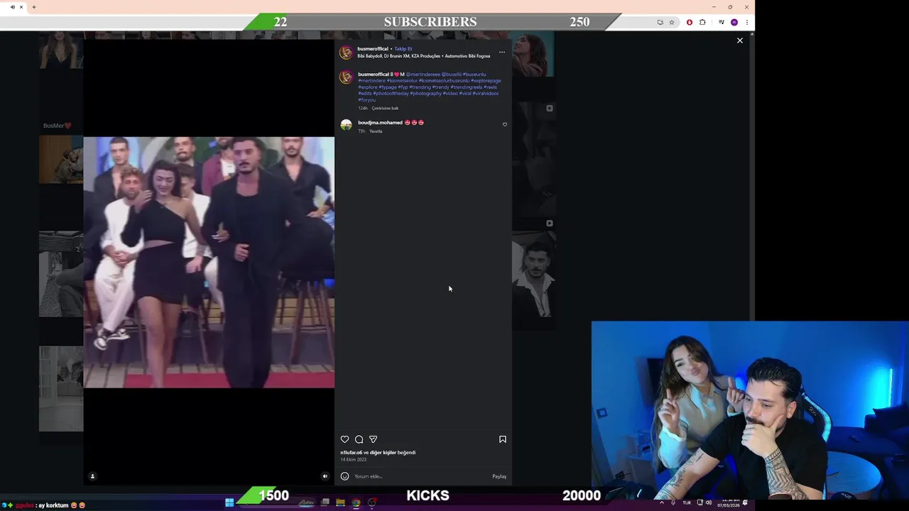Screen dimensions: 909x511
Task: Reply to comment via 'Yanıtla'
Action: (x=376, y=131)
